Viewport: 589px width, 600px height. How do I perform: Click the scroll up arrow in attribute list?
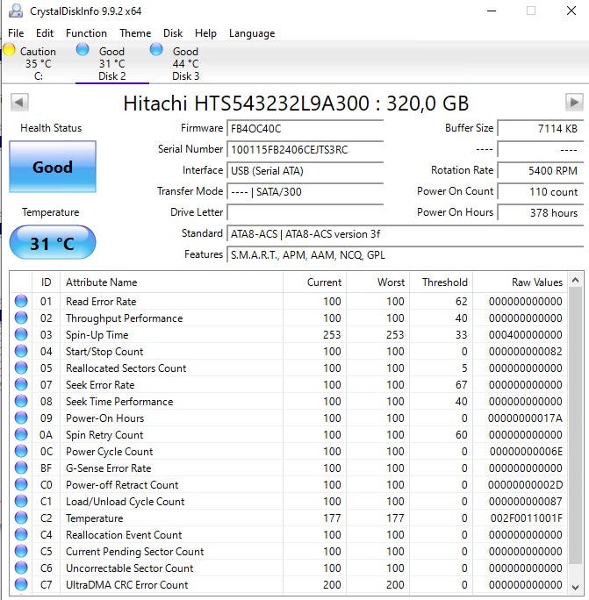pos(576,281)
